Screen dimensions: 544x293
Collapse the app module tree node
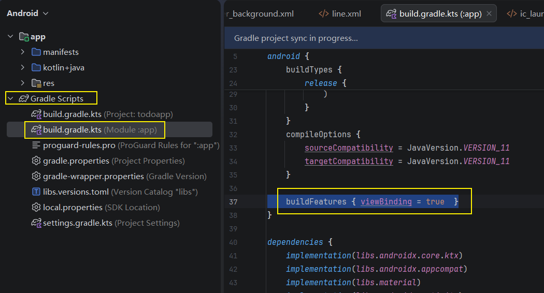(10, 36)
